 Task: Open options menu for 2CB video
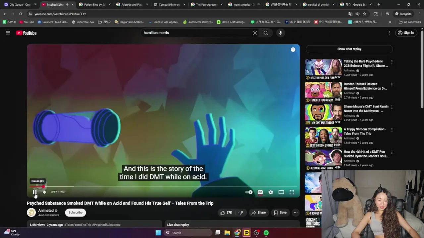pyautogui.click(x=392, y=62)
